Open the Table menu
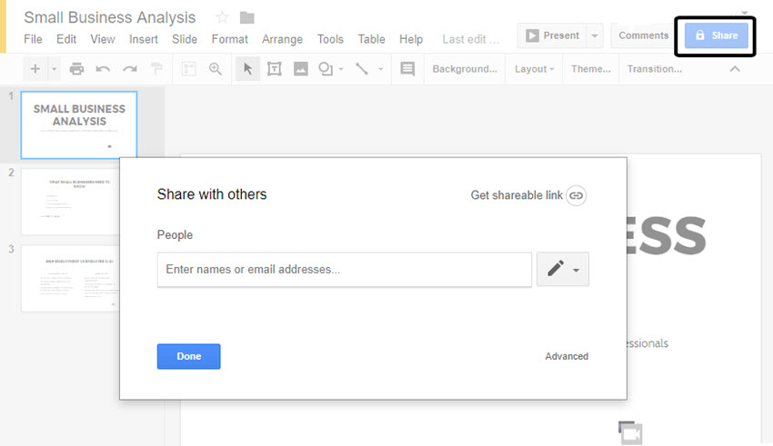The height and width of the screenshot is (446, 773). (x=371, y=39)
